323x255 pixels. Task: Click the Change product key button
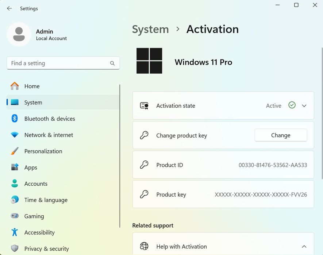[x=281, y=135]
